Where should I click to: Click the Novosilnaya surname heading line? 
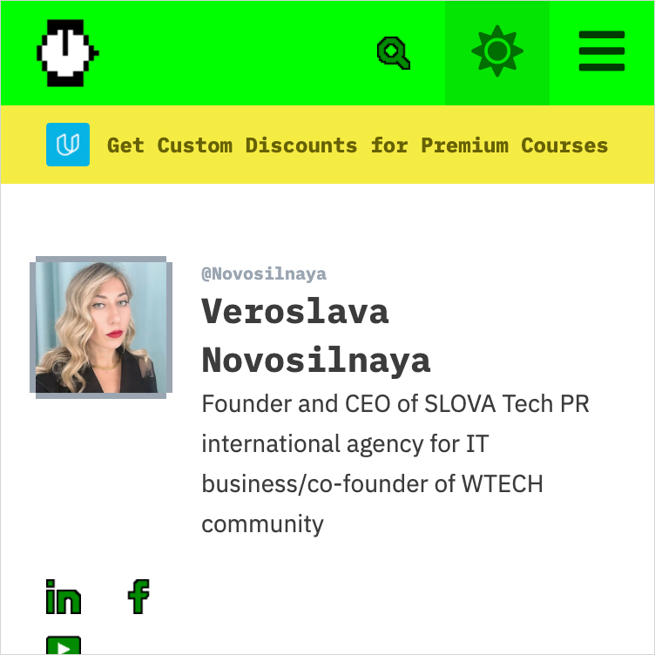point(316,361)
